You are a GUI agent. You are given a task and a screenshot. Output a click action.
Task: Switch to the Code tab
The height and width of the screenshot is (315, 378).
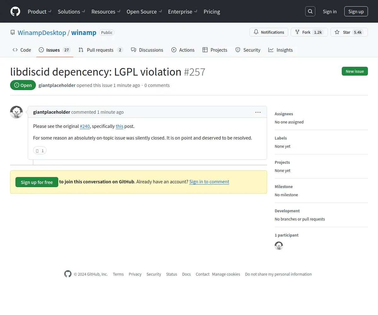[x=22, y=50]
